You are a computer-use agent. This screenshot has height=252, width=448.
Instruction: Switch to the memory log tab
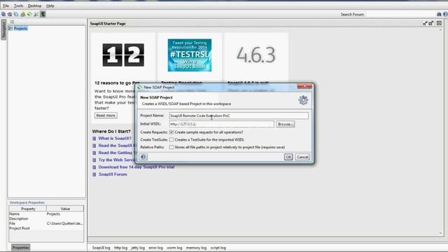pos(196,248)
